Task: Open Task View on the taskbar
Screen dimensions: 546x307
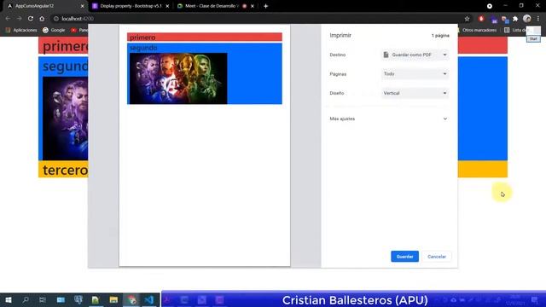Action: coord(43,299)
